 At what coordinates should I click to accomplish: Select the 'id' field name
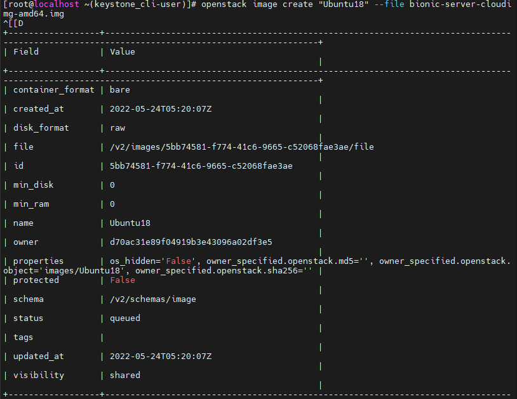pos(18,166)
